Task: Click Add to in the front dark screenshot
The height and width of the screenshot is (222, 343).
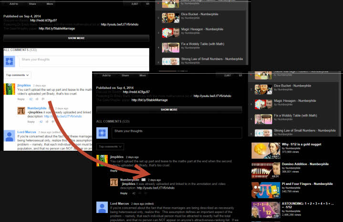Action: click(x=106, y=76)
